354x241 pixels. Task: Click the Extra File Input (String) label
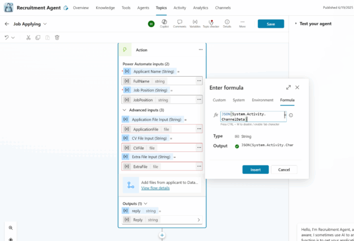coord(151,157)
